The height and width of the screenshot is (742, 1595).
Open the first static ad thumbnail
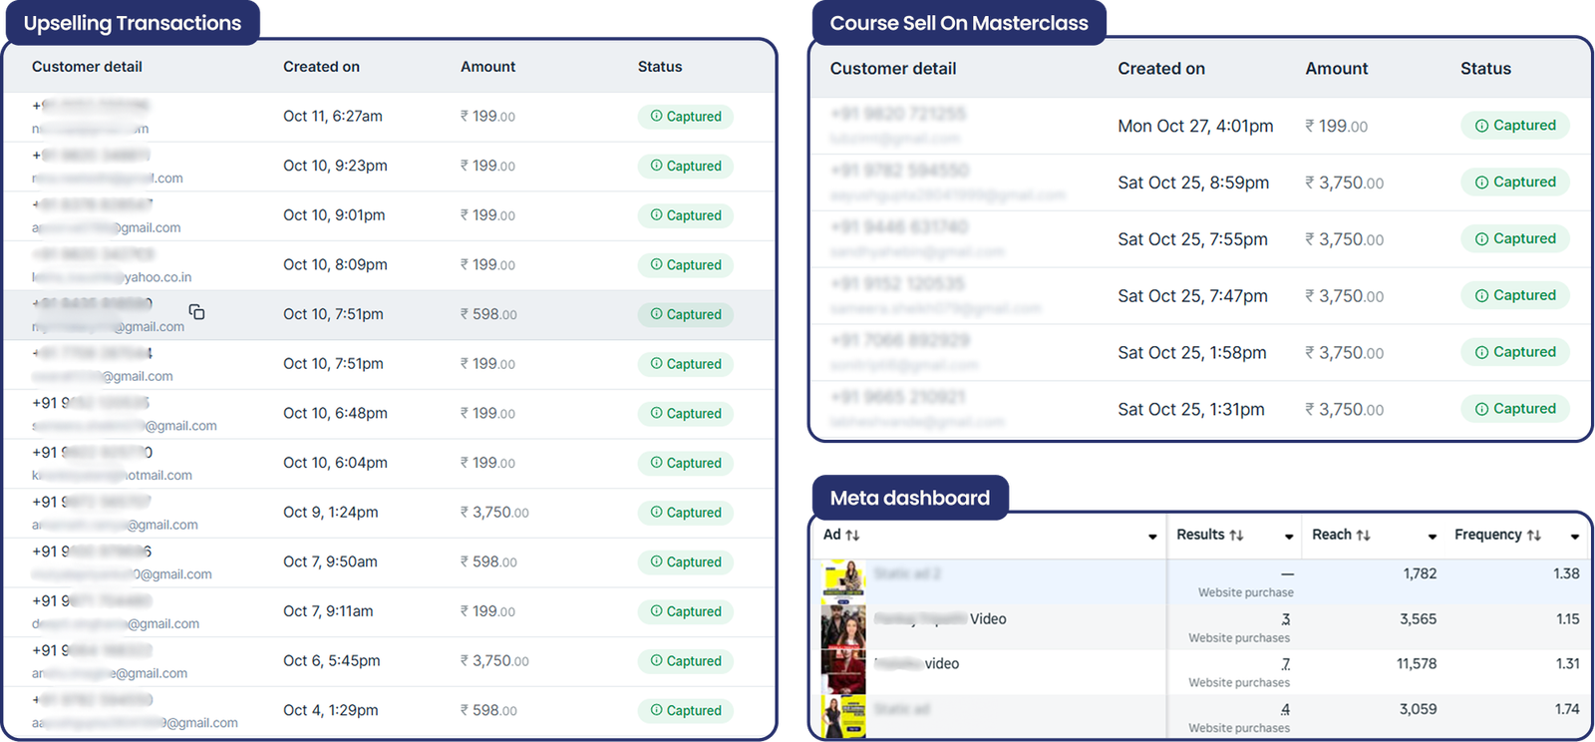click(843, 578)
